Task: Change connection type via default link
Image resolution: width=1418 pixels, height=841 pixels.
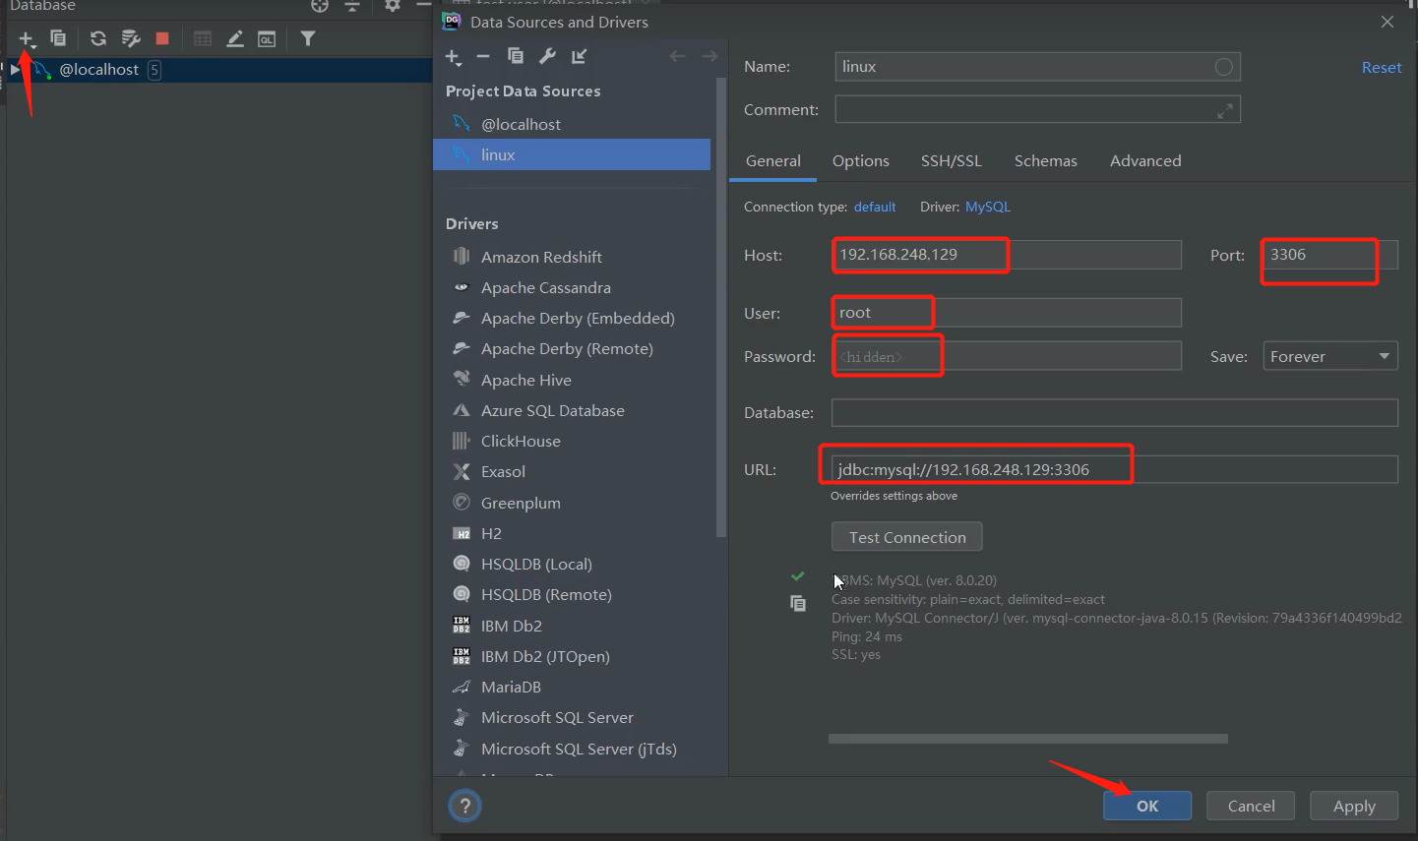Action: (x=875, y=208)
